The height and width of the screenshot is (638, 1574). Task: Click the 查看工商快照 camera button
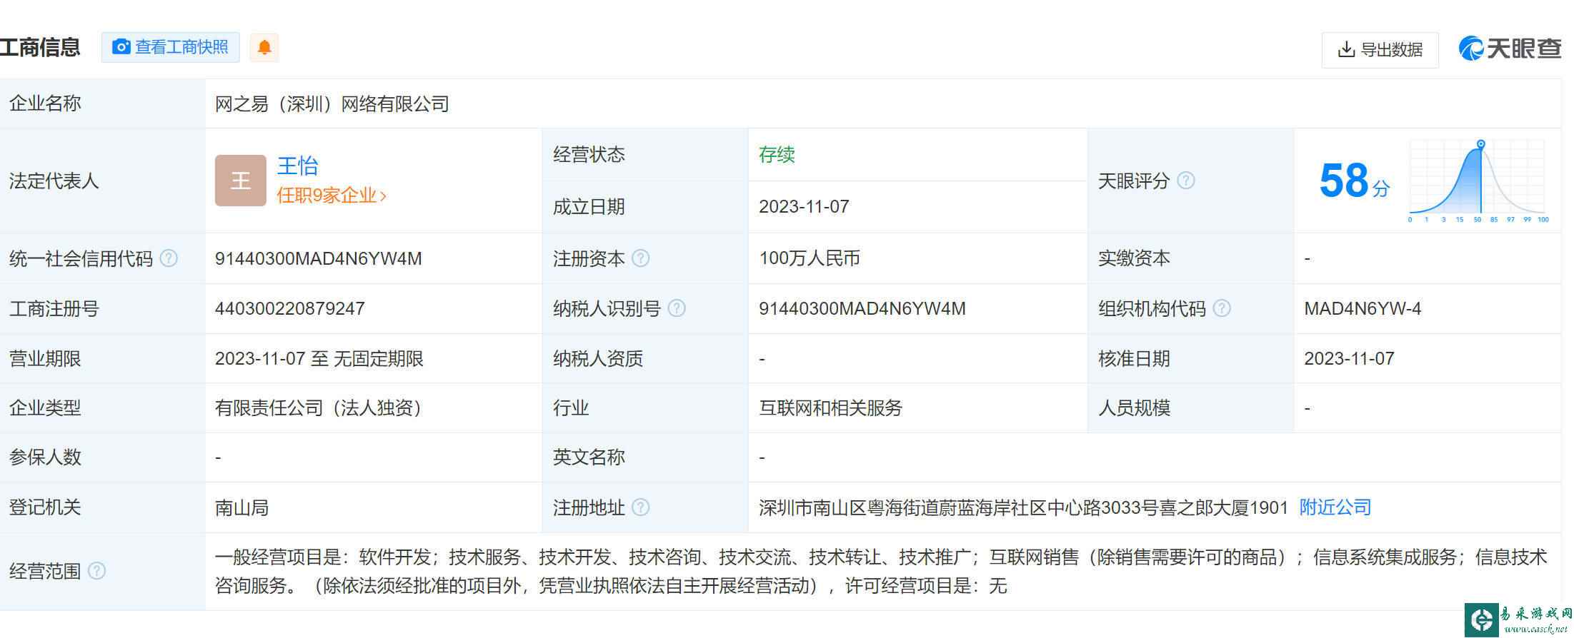coord(170,47)
